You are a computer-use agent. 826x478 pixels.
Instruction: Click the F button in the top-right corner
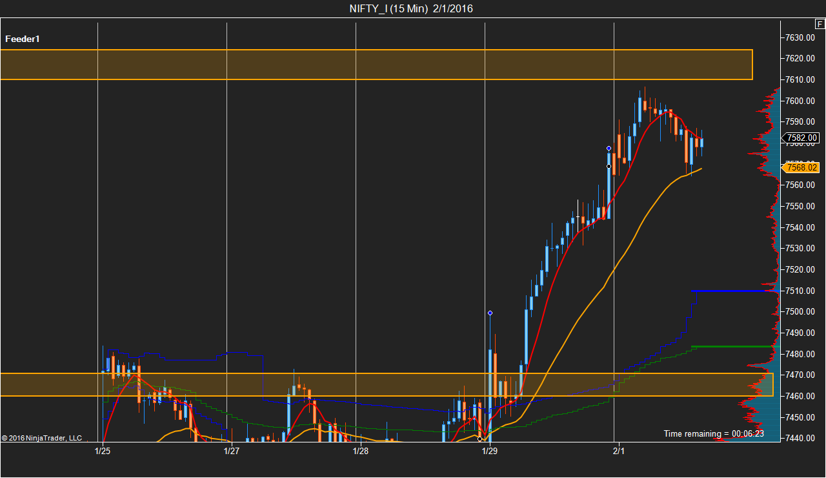820,24
